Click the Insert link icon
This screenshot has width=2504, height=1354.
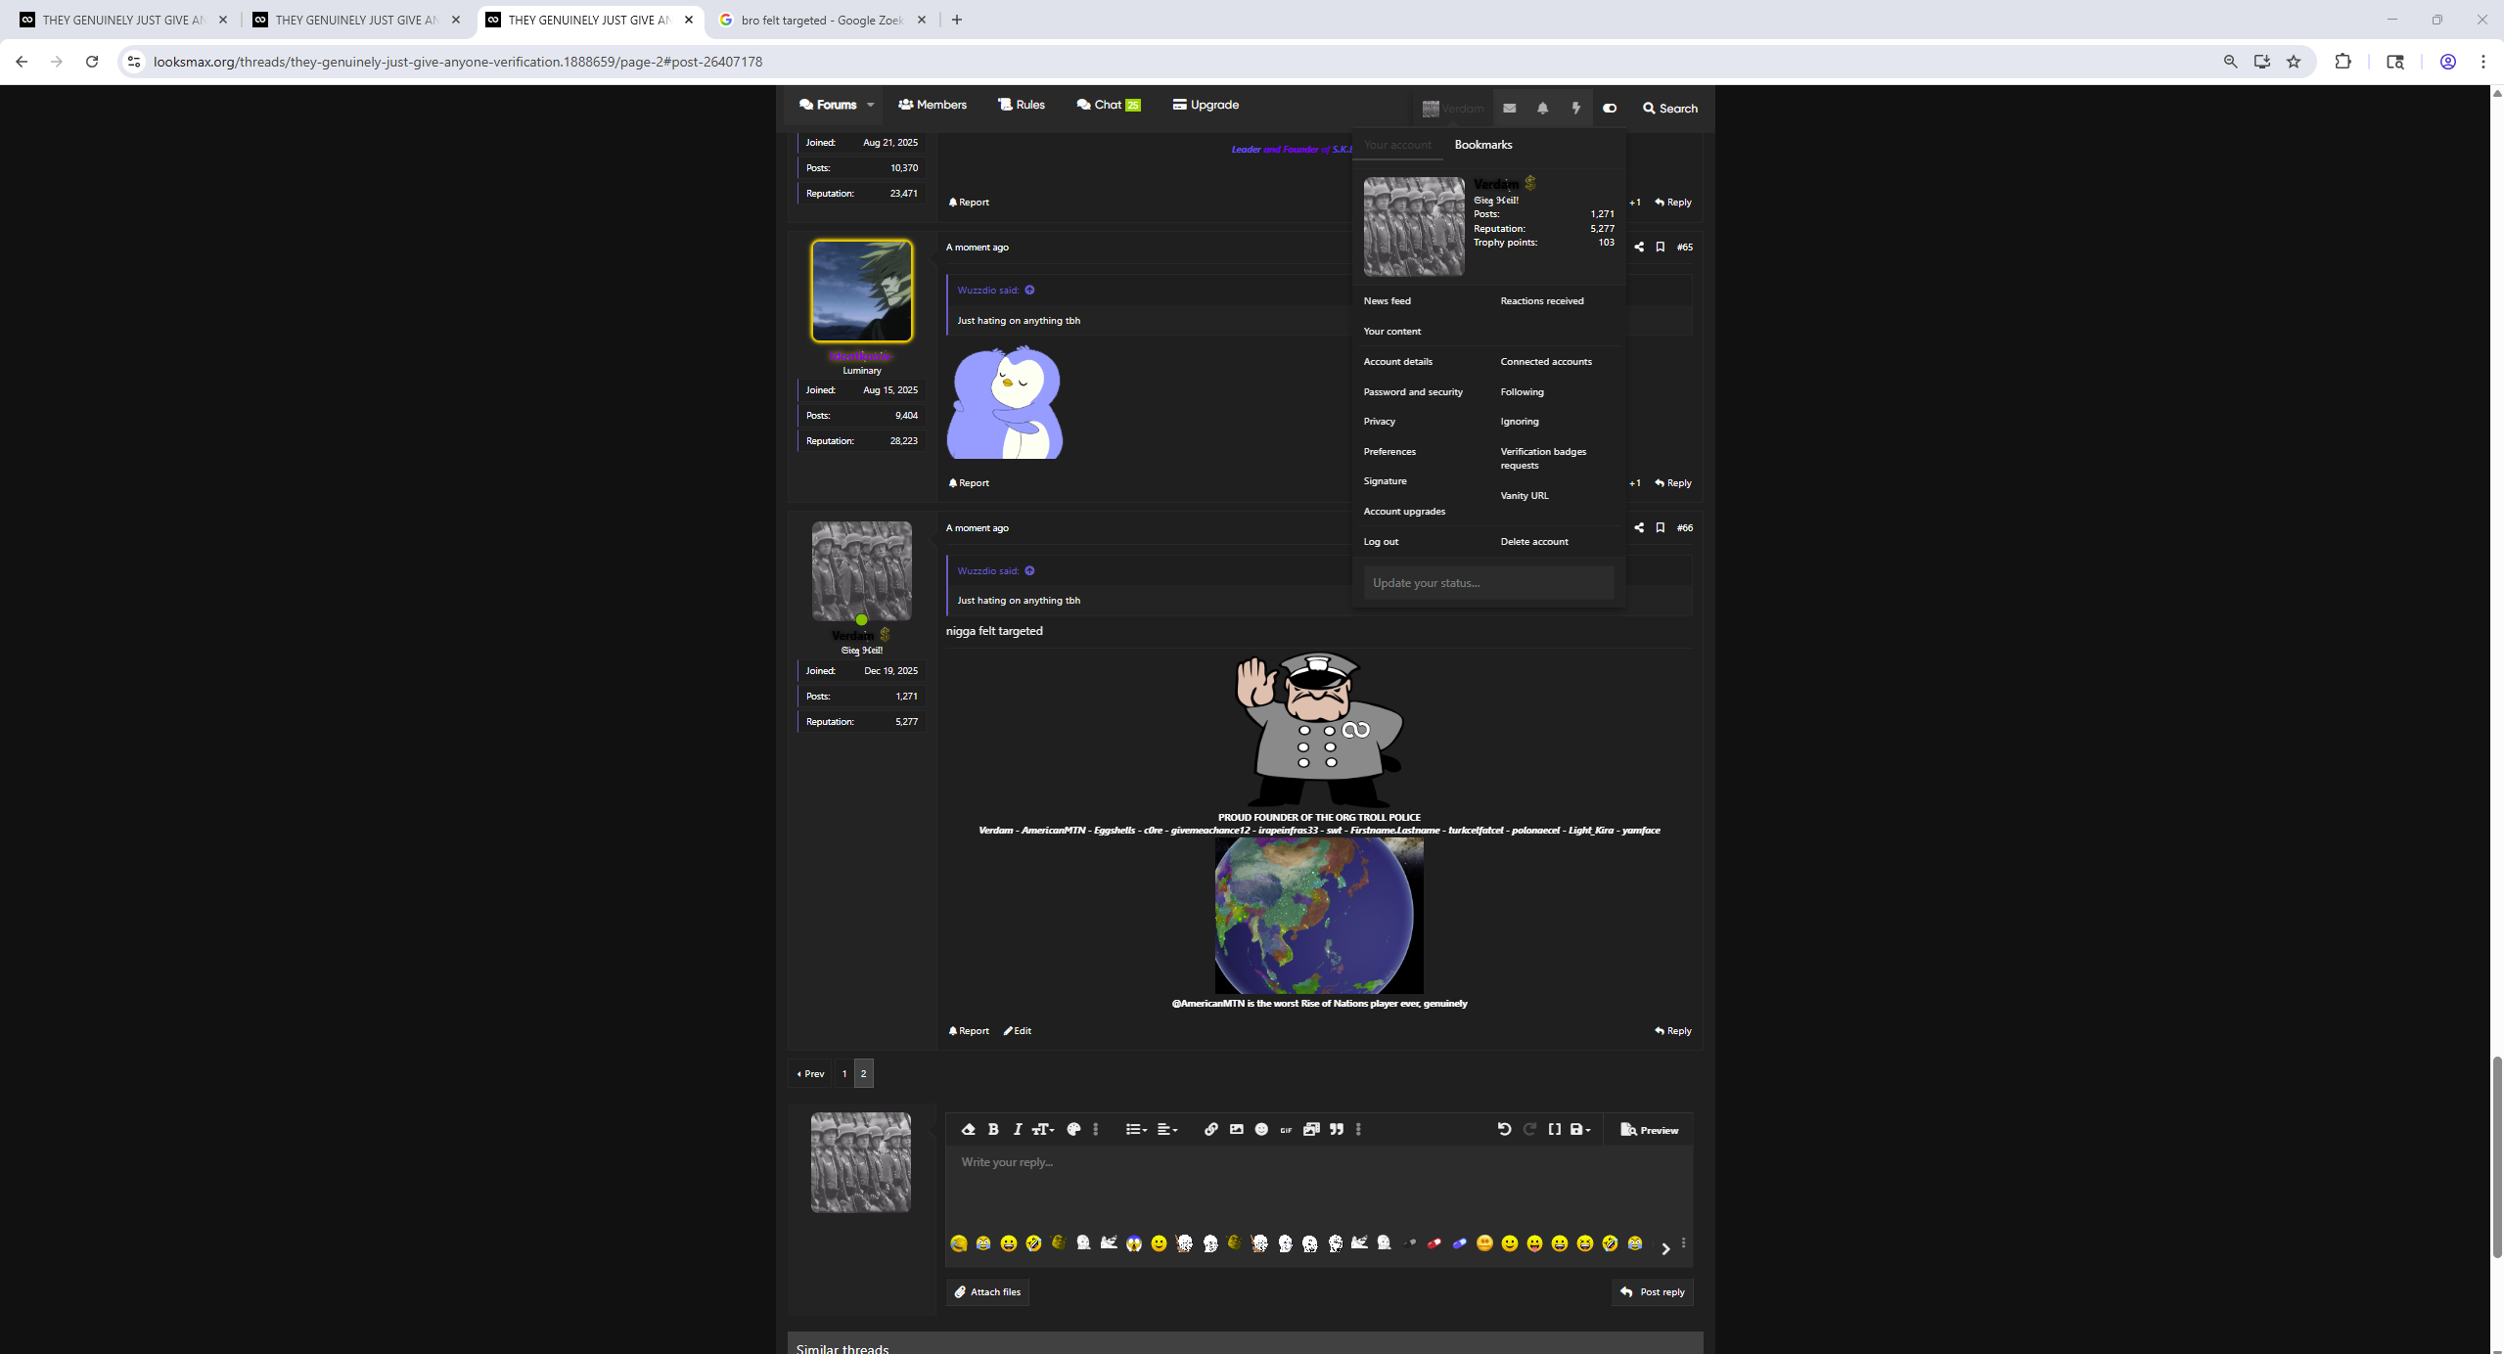click(x=1210, y=1129)
